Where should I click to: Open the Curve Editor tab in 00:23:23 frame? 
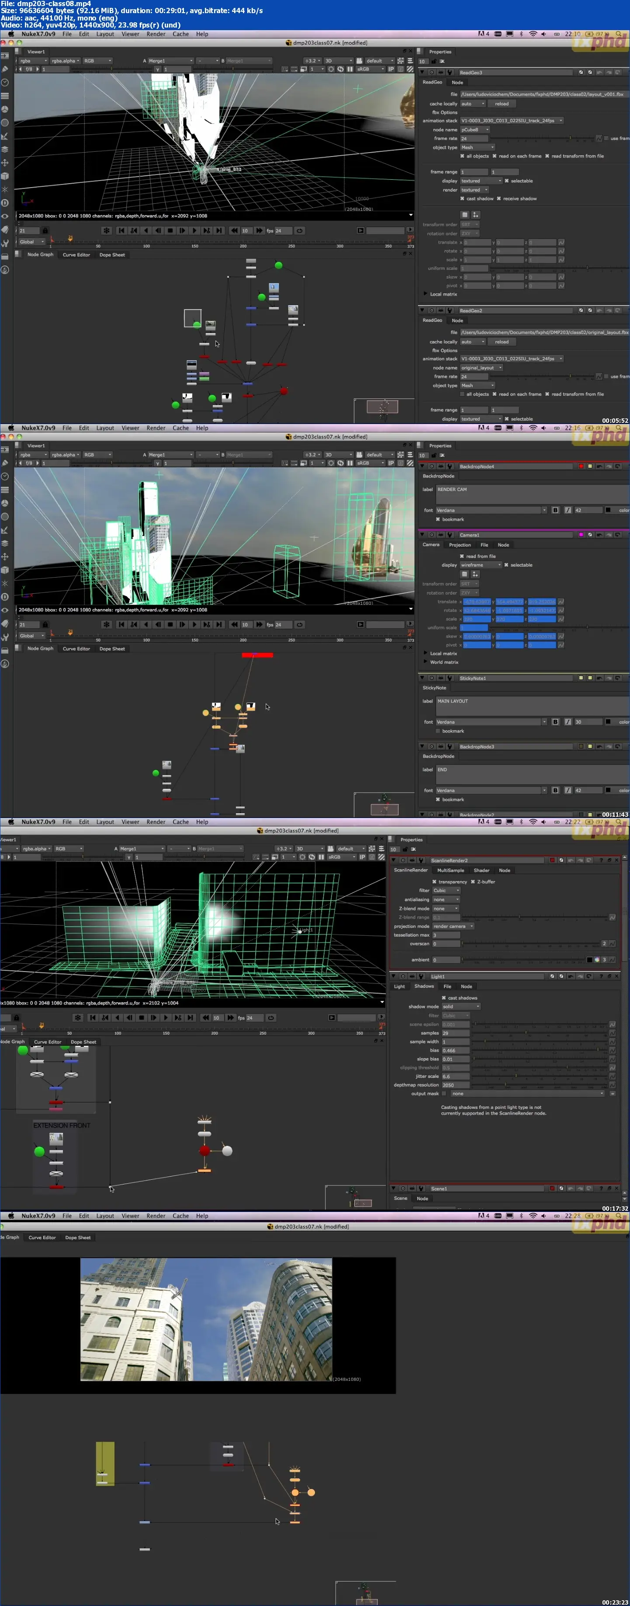[x=42, y=1237]
